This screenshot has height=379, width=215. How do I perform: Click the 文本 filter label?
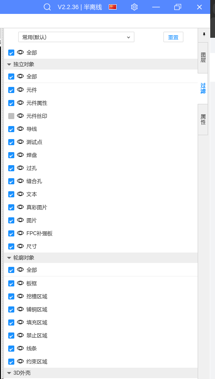pos(32,194)
